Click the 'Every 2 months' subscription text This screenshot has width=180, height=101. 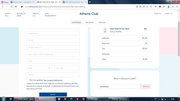[116, 32]
